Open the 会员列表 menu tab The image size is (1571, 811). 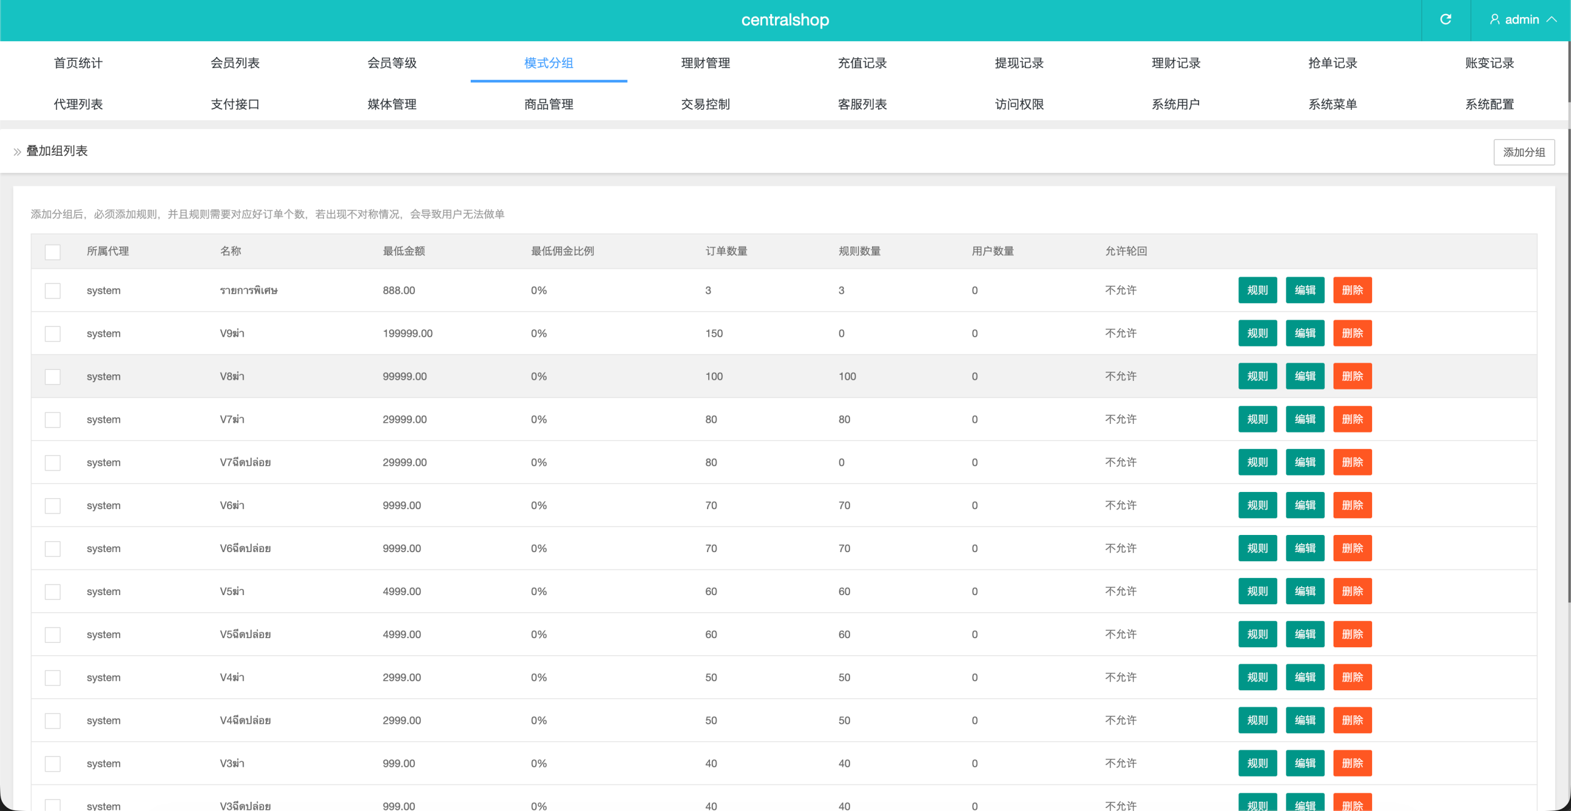[x=235, y=63]
